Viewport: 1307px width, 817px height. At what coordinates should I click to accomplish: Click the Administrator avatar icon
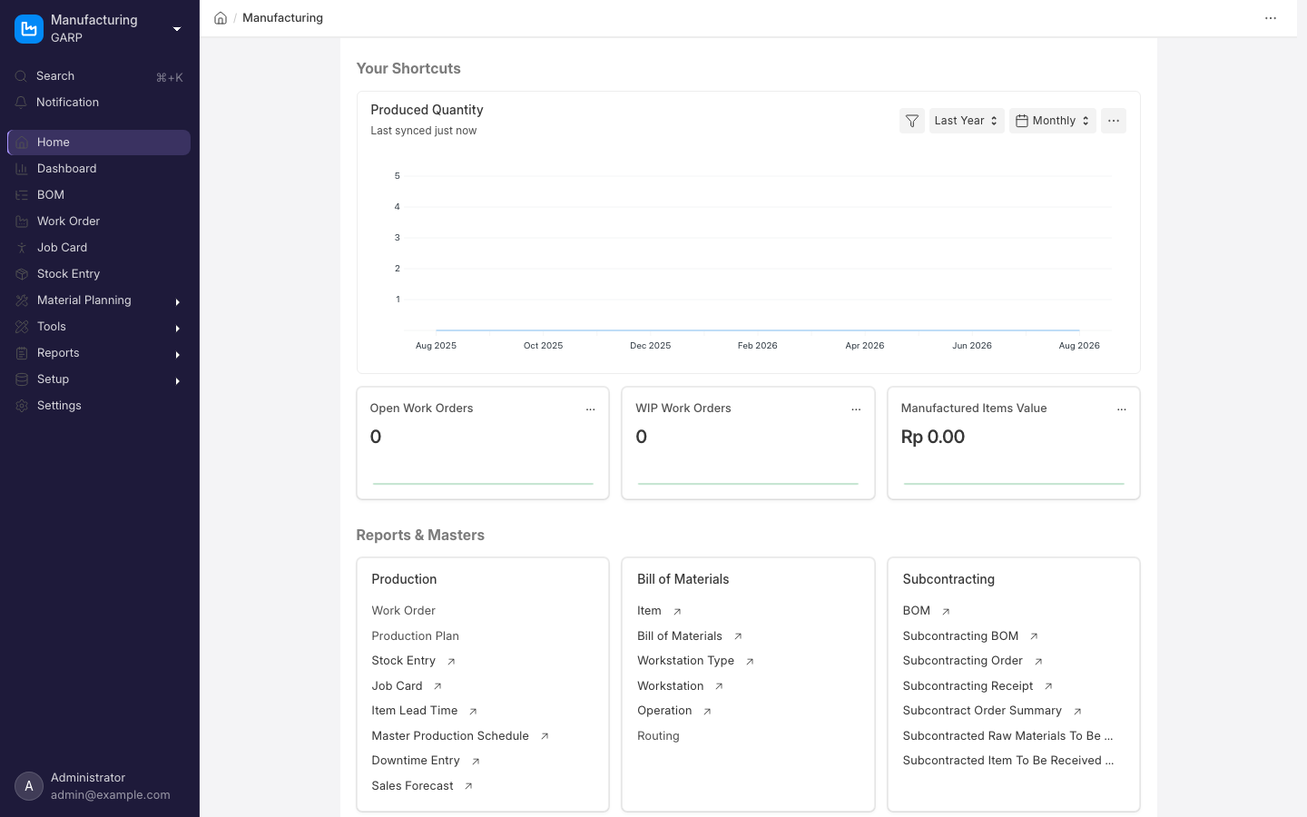(x=29, y=786)
